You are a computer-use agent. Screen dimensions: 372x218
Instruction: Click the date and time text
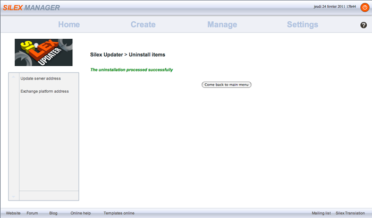pos(335,6)
